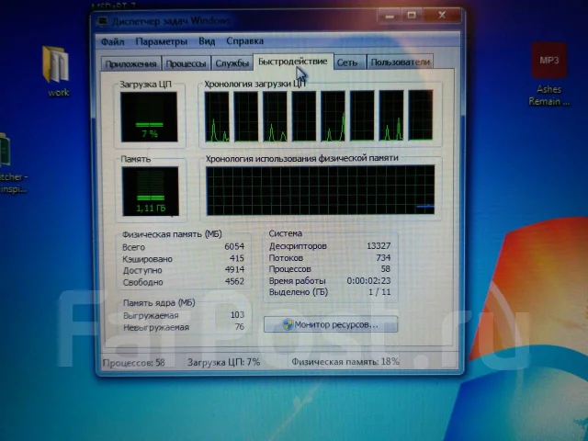
Task: Click the physical memory usage history graph
Action: [x=321, y=190]
